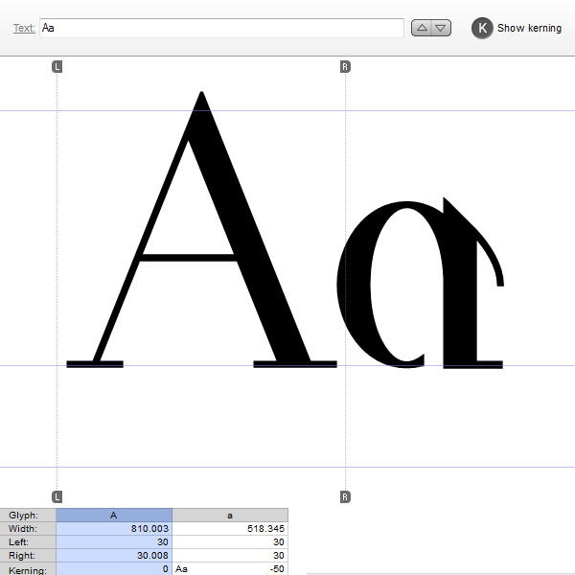The image size is (575, 575).
Task: Select the bottom R right sidebearing marker
Action: (345, 496)
